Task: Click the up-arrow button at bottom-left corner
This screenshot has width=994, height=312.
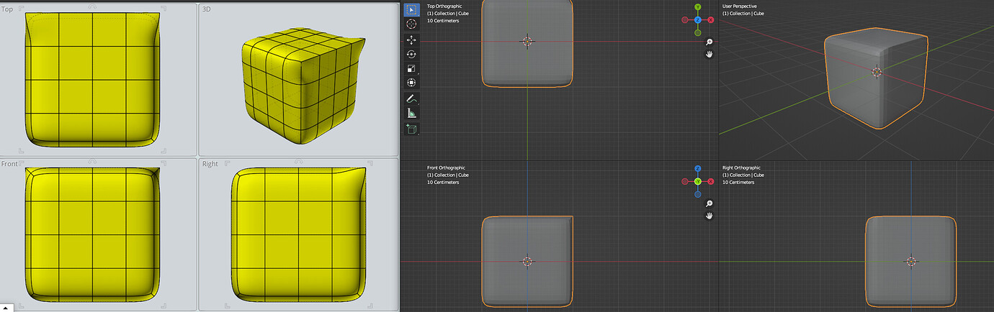Action: click(6, 308)
